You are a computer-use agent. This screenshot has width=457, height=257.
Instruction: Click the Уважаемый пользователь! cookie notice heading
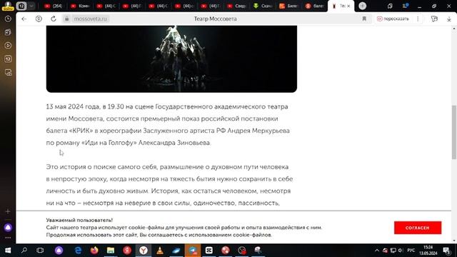(x=79, y=220)
